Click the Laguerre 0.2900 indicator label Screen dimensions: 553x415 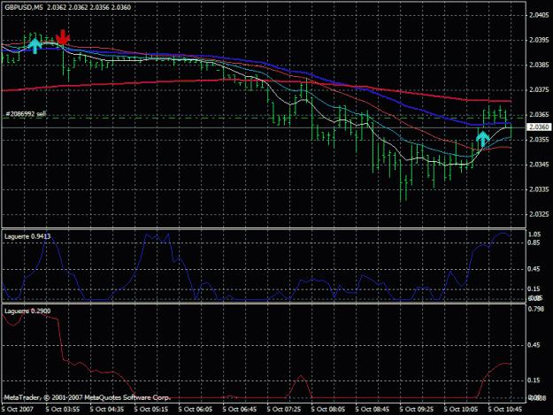pyautogui.click(x=27, y=311)
